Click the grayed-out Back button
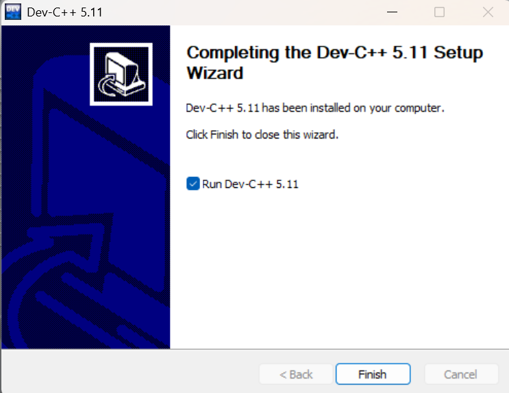Screen dimensions: 509x393 [296, 374]
